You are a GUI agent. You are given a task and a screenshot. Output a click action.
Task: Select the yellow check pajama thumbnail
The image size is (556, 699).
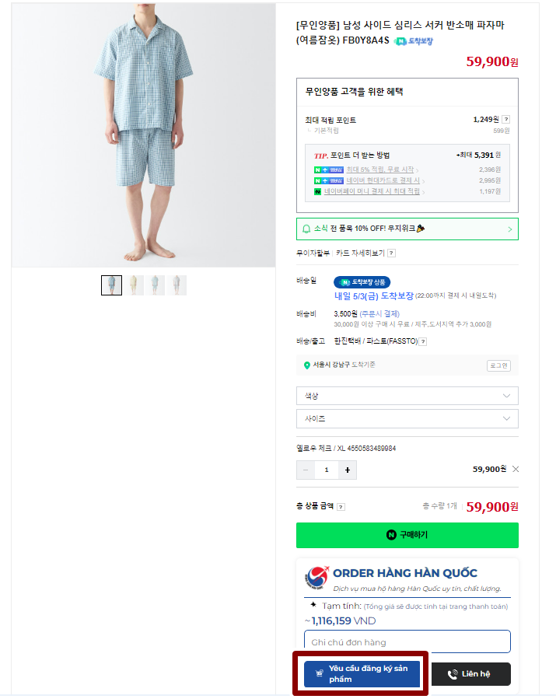tap(135, 285)
